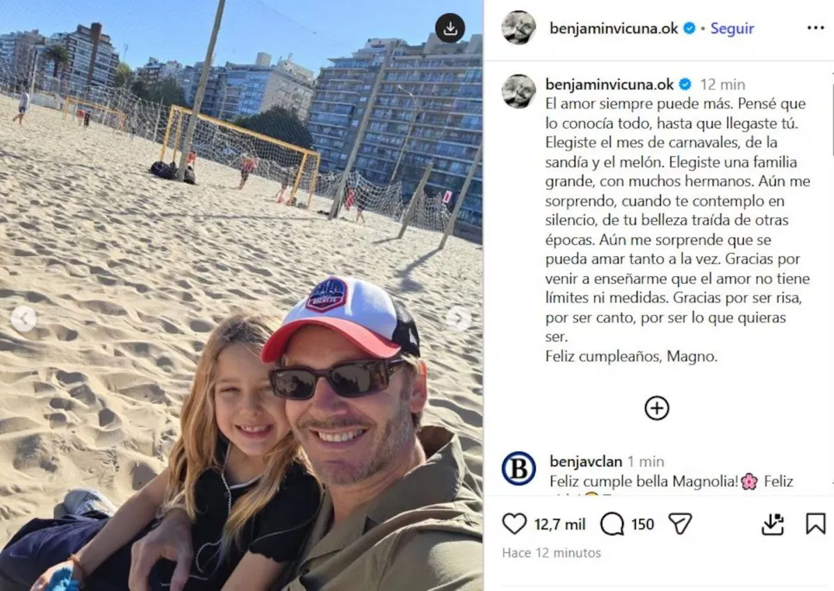The height and width of the screenshot is (591, 834).
Task: Download image using top-right photo overlay button
Action: click(x=450, y=28)
